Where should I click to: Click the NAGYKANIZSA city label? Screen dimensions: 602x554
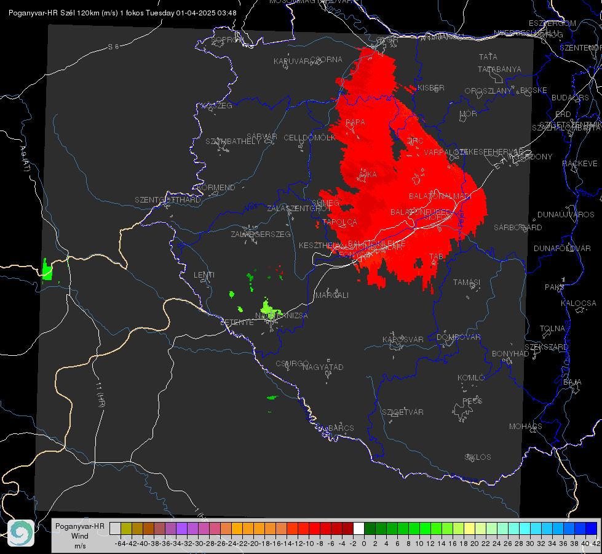pyautogui.click(x=282, y=315)
